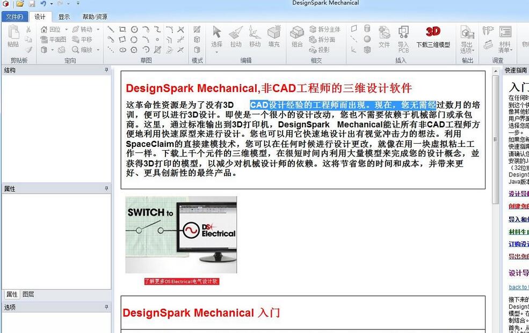The height and width of the screenshot is (333, 529).
Task: Toggle pin on the 结构 panel
Action: click(x=106, y=70)
